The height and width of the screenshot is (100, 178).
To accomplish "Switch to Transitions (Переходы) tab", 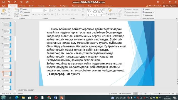I will (x=41, y=6).
